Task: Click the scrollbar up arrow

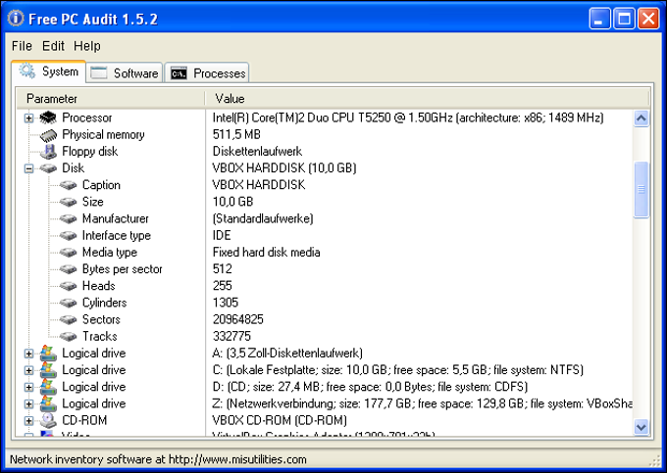Action: [x=641, y=118]
